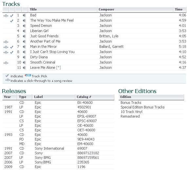This screenshot has width=187, height=170.
Task: Play the audio sample for Bad
Action: [x=25, y=15]
